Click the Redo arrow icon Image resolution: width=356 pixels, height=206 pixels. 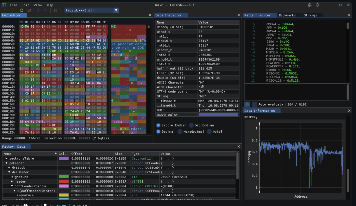(x=12, y=10)
